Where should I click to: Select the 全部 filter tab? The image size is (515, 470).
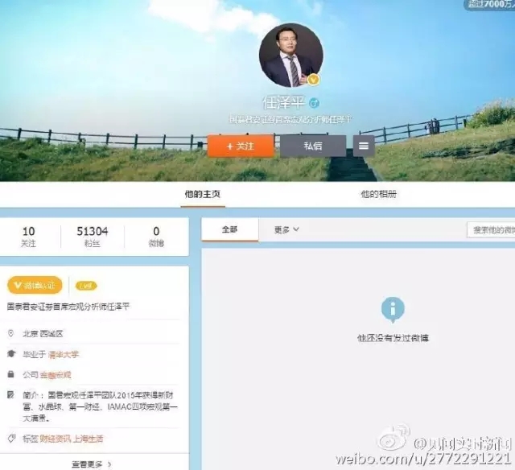coord(229,229)
